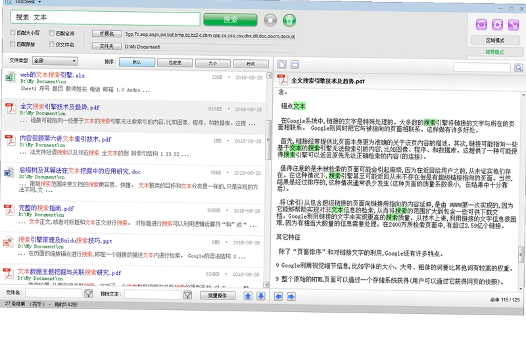The image size is (526, 356).
Task: Go to previous hit with left arrow
Action: point(278,296)
